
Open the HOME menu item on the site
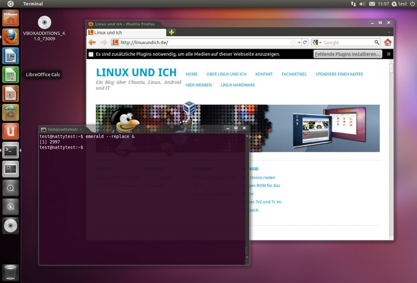pos(192,74)
